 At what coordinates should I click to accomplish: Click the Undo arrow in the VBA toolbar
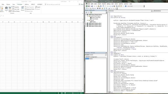pos(103,6)
